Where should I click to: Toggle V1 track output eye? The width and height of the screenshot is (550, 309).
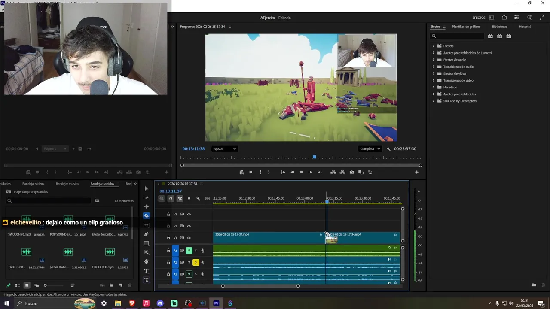189,238
